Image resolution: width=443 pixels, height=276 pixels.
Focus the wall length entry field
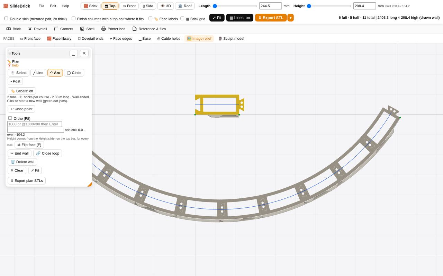pyautogui.click(x=35, y=124)
